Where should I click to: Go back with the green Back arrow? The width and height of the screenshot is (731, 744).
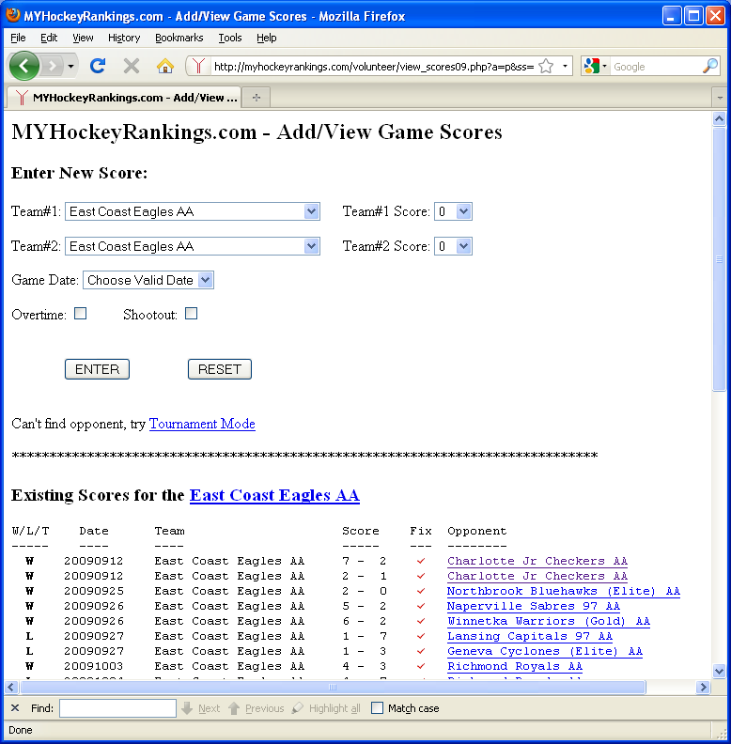(23, 66)
